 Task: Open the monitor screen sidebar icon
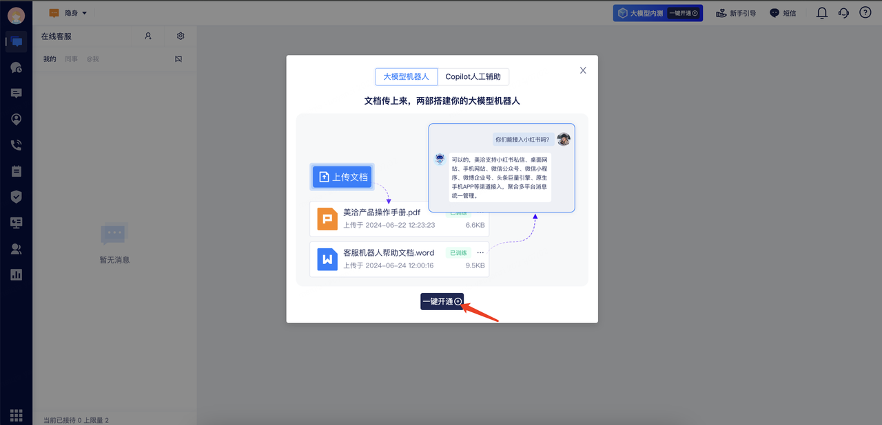[17, 223]
